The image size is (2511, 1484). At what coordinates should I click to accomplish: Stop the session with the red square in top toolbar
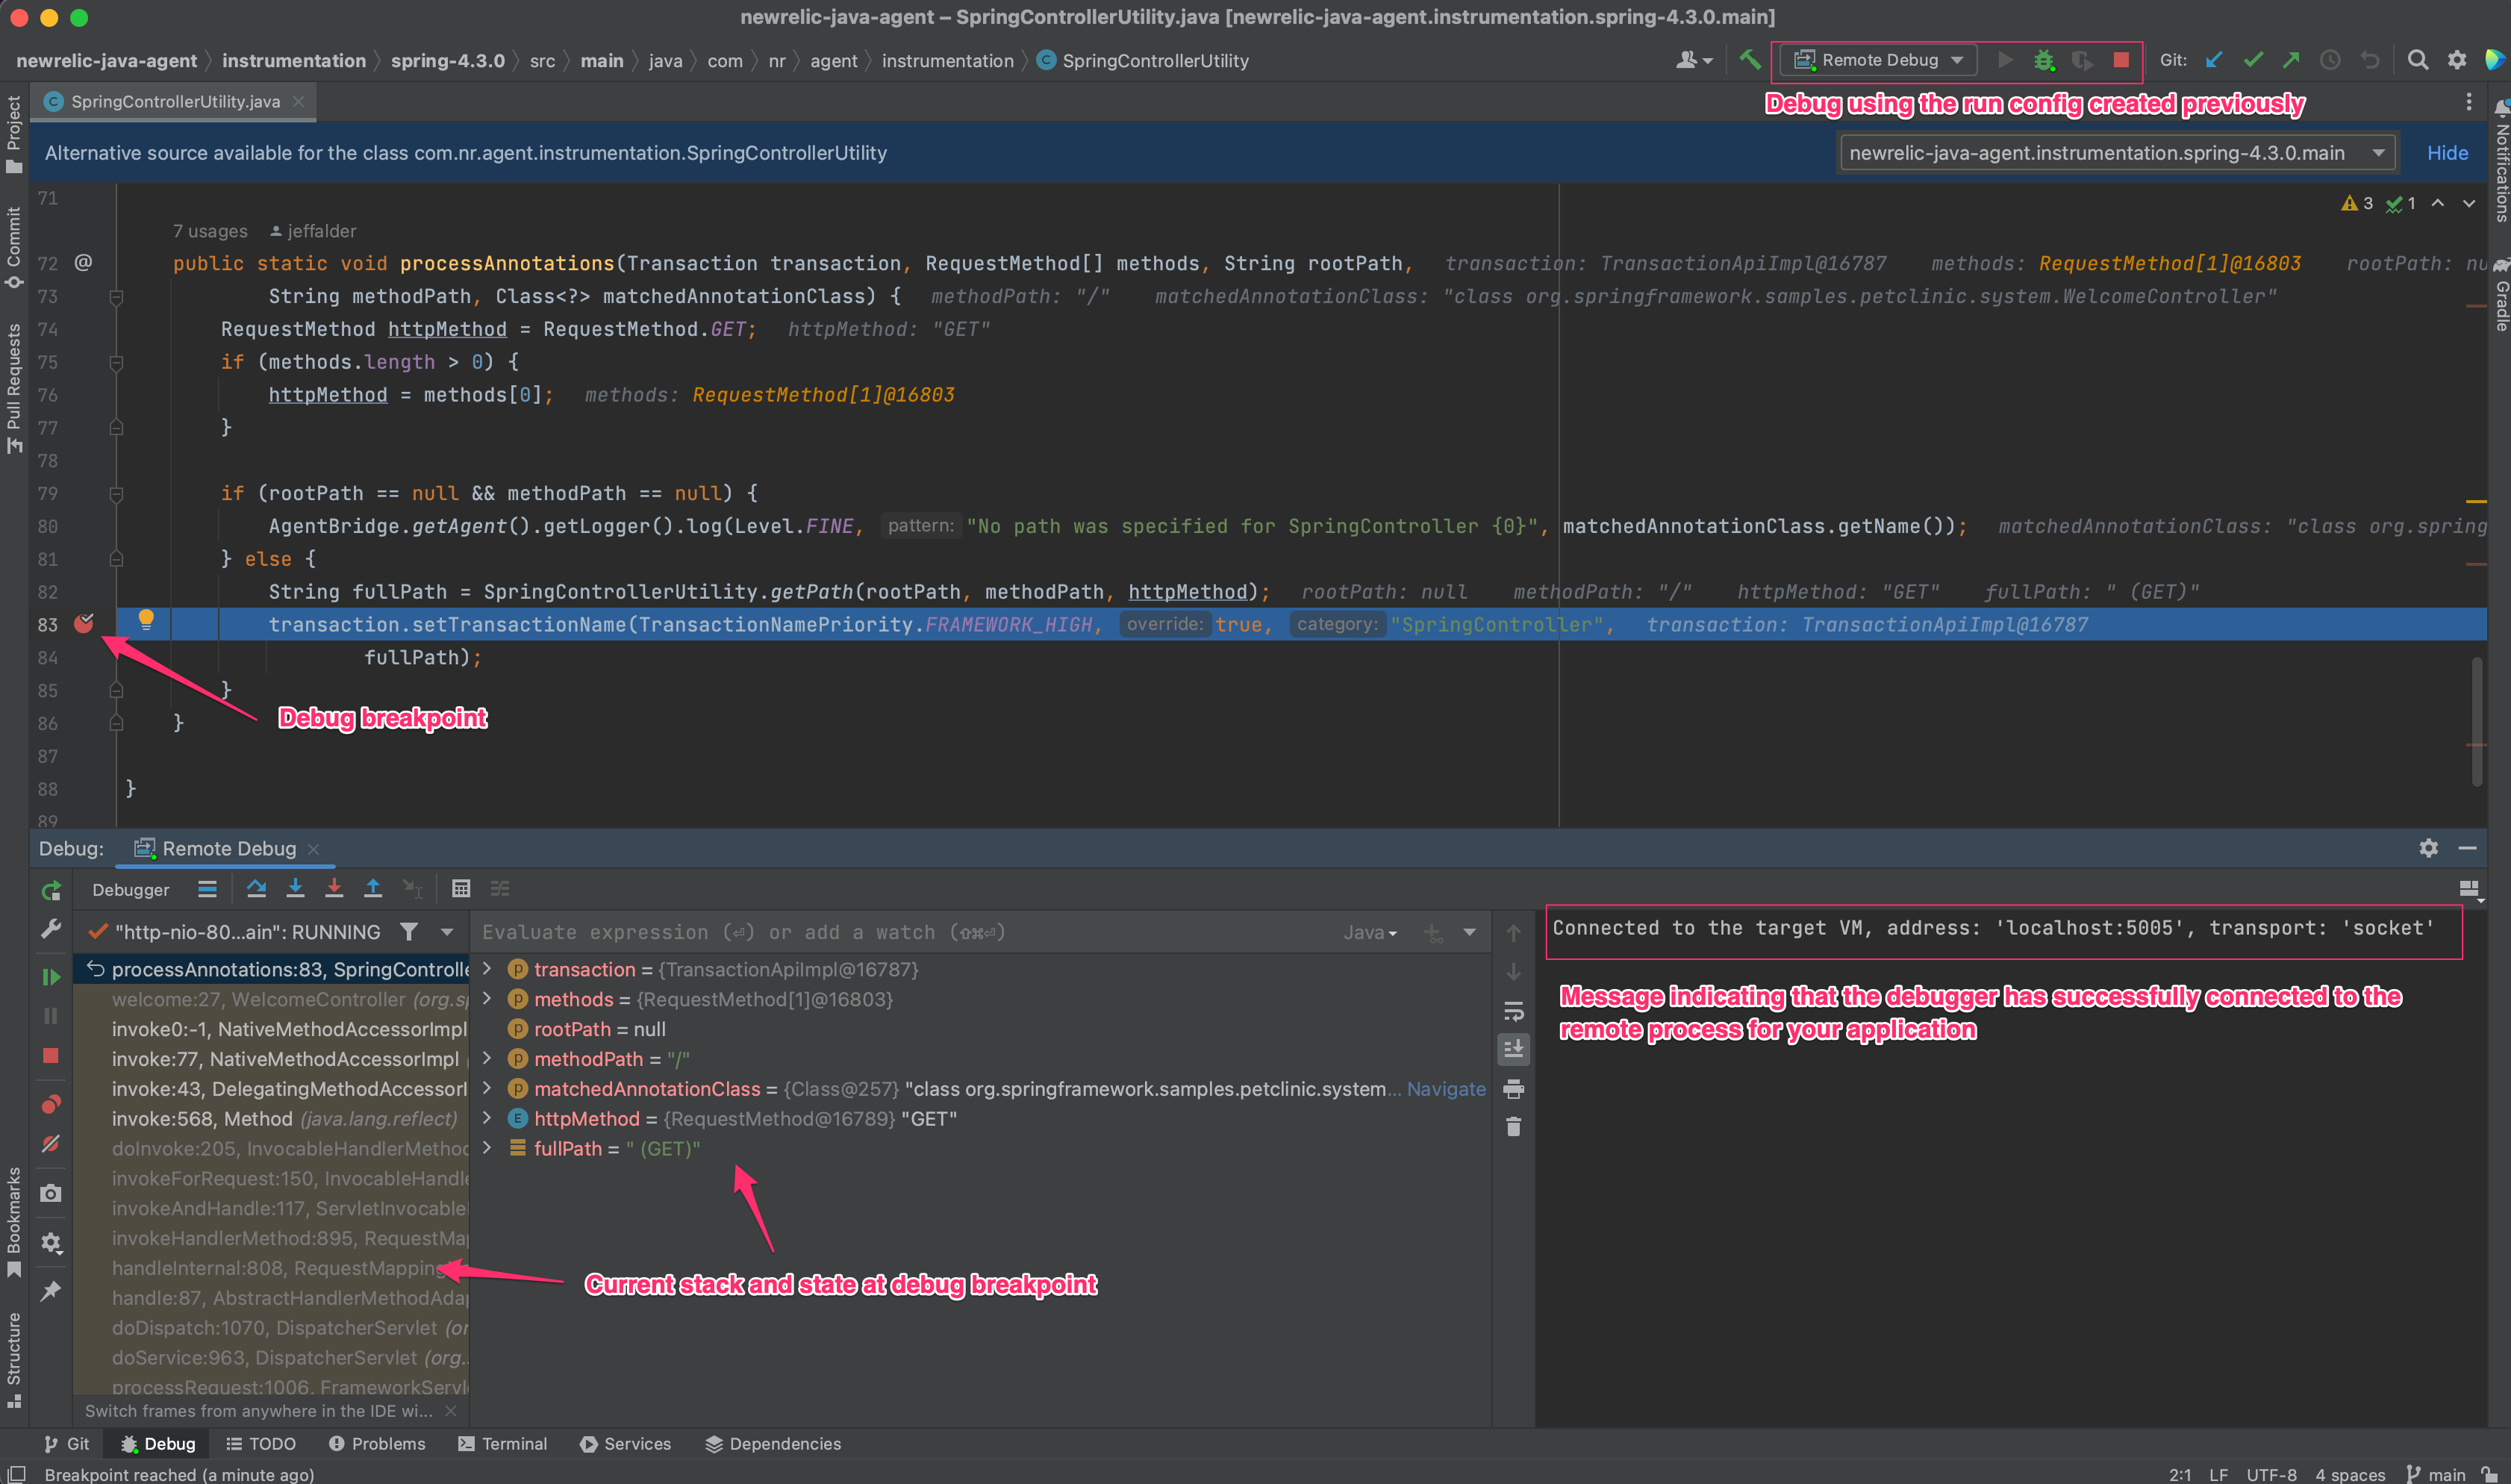click(x=2121, y=60)
